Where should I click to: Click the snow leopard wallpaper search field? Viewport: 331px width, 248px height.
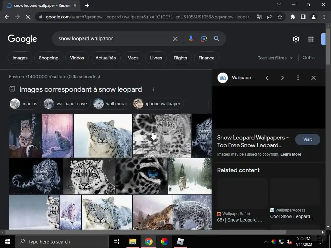coord(114,39)
